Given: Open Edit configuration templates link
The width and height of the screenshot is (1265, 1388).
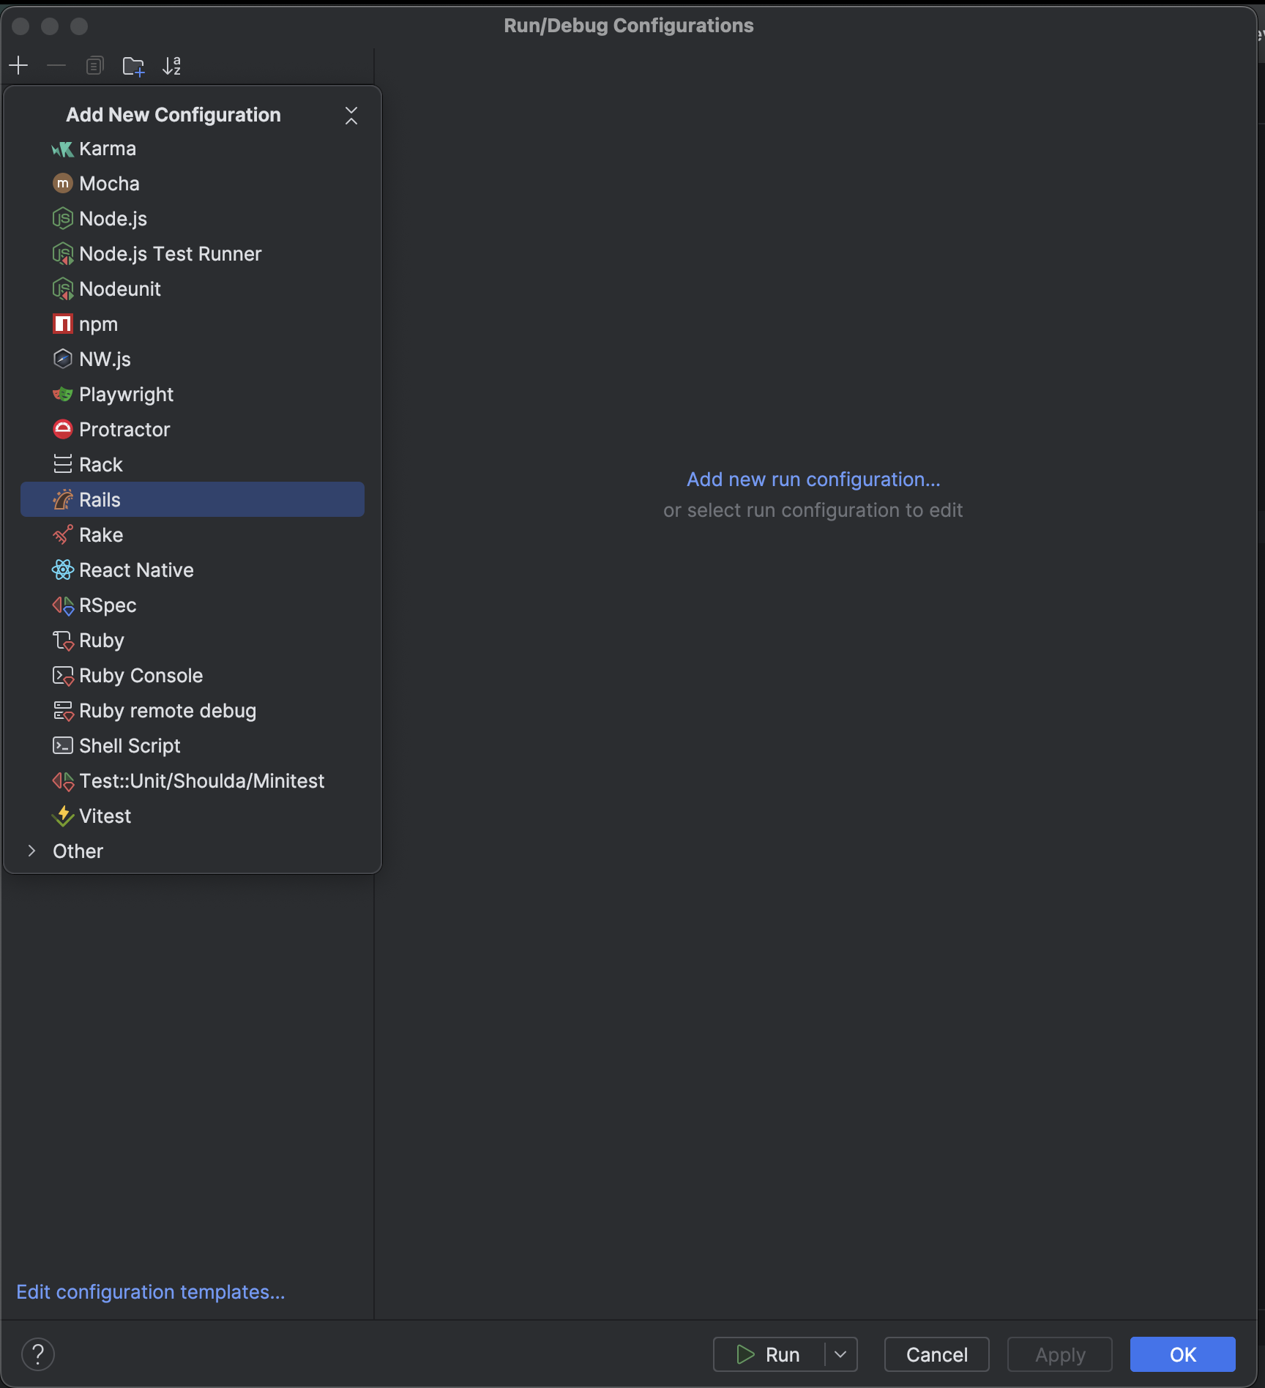Looking at the screenshot, I should 151,1292.
